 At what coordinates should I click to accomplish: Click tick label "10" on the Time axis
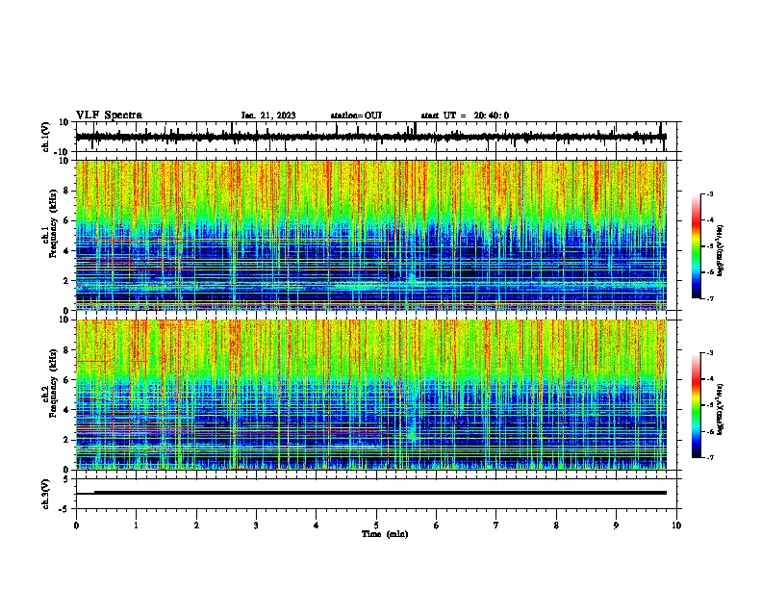click(676, 525)
